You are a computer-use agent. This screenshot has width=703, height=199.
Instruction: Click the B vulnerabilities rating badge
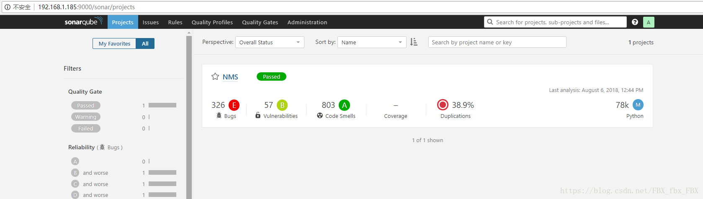[282, 105]
